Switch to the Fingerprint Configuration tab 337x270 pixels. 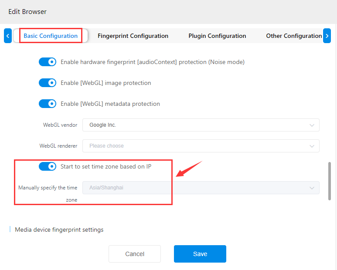(x=133, y=36)
